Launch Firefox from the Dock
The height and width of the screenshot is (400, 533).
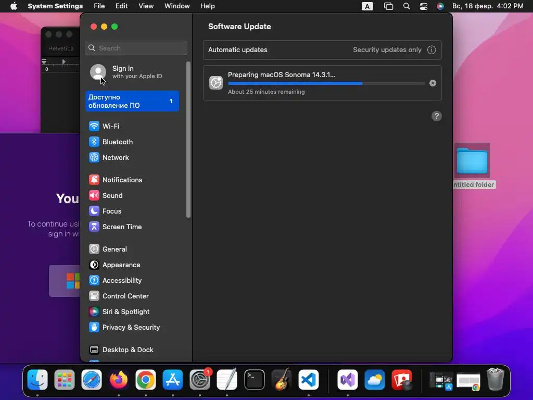click(x=119, y=380)
